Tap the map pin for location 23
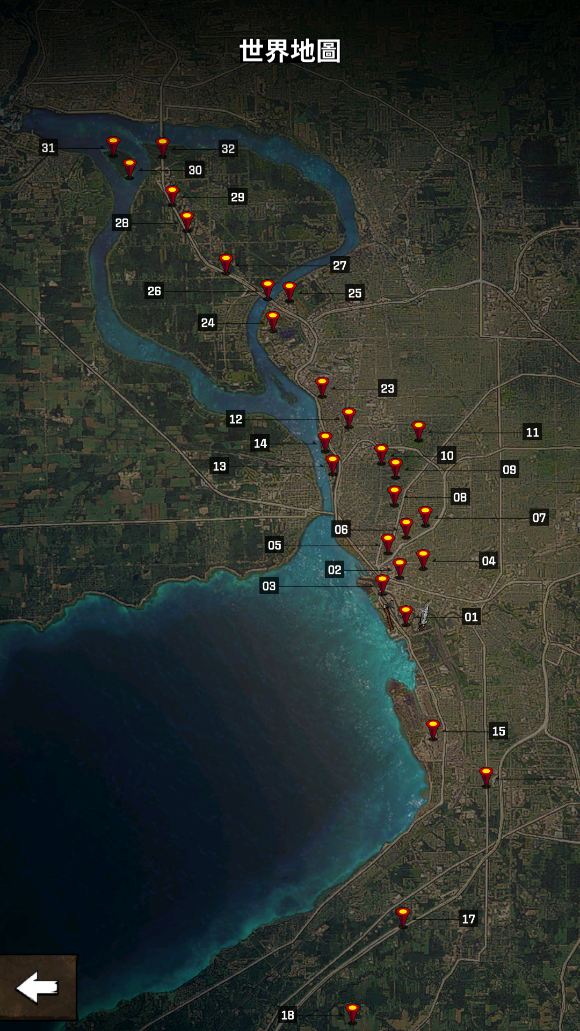 click(322, 387)
